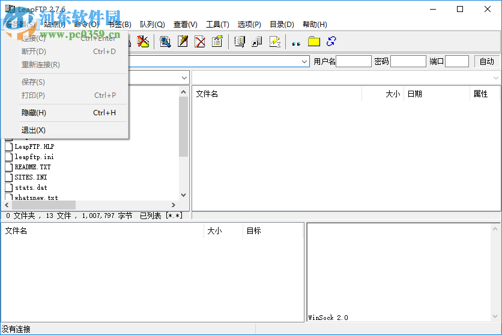Sort remote list by 日期 column

pos(437,94)
